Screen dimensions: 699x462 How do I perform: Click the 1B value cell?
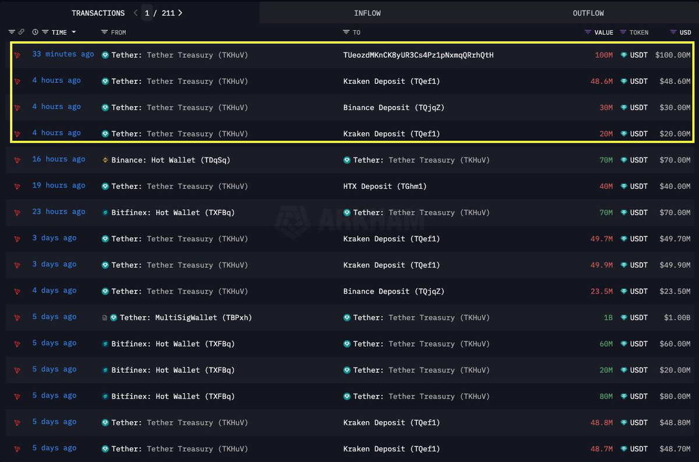coord(608,318)
